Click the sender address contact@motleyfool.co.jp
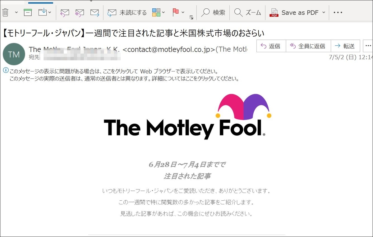373x237 pixels. click(169, 49)
